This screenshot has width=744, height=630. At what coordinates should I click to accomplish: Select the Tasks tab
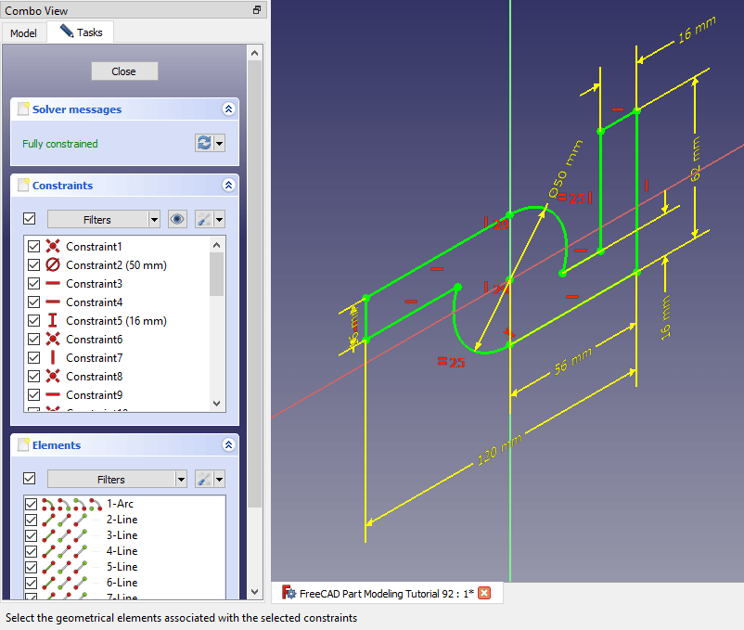[x=81, y=32]
